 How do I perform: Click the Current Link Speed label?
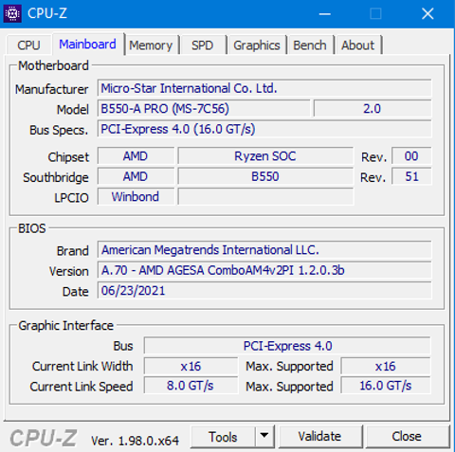pos(82,387)
